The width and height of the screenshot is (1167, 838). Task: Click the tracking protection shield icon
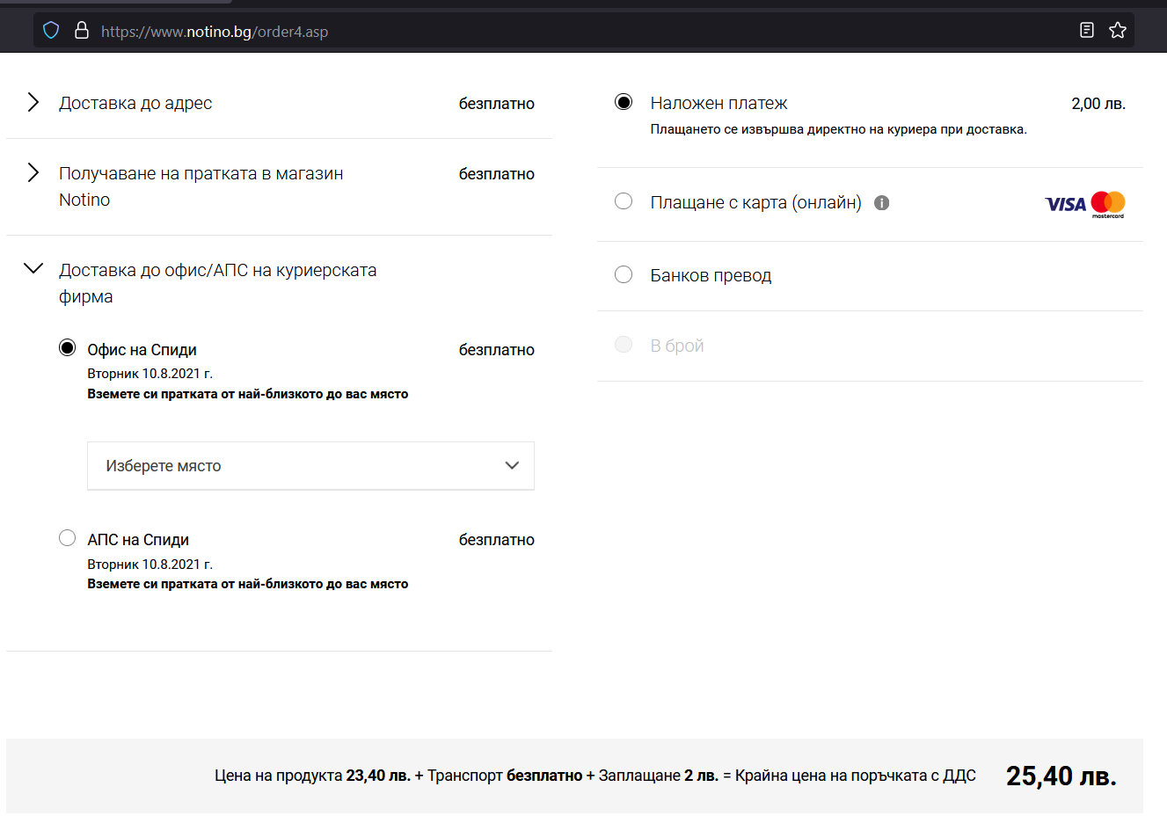point(51,31)
